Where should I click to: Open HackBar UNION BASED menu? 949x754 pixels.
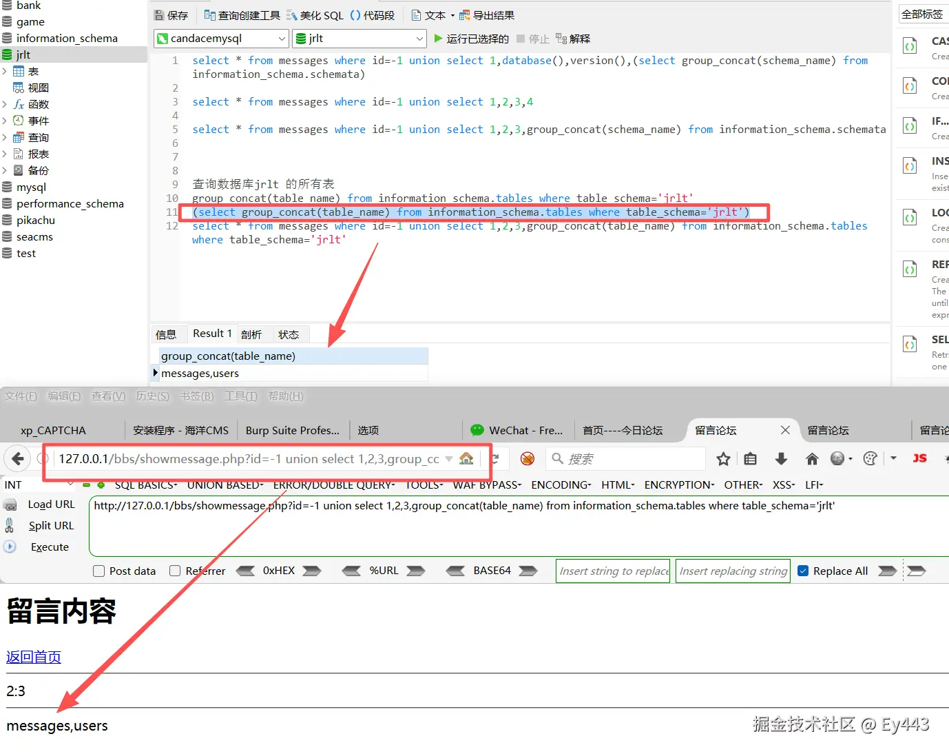point(225,485)
